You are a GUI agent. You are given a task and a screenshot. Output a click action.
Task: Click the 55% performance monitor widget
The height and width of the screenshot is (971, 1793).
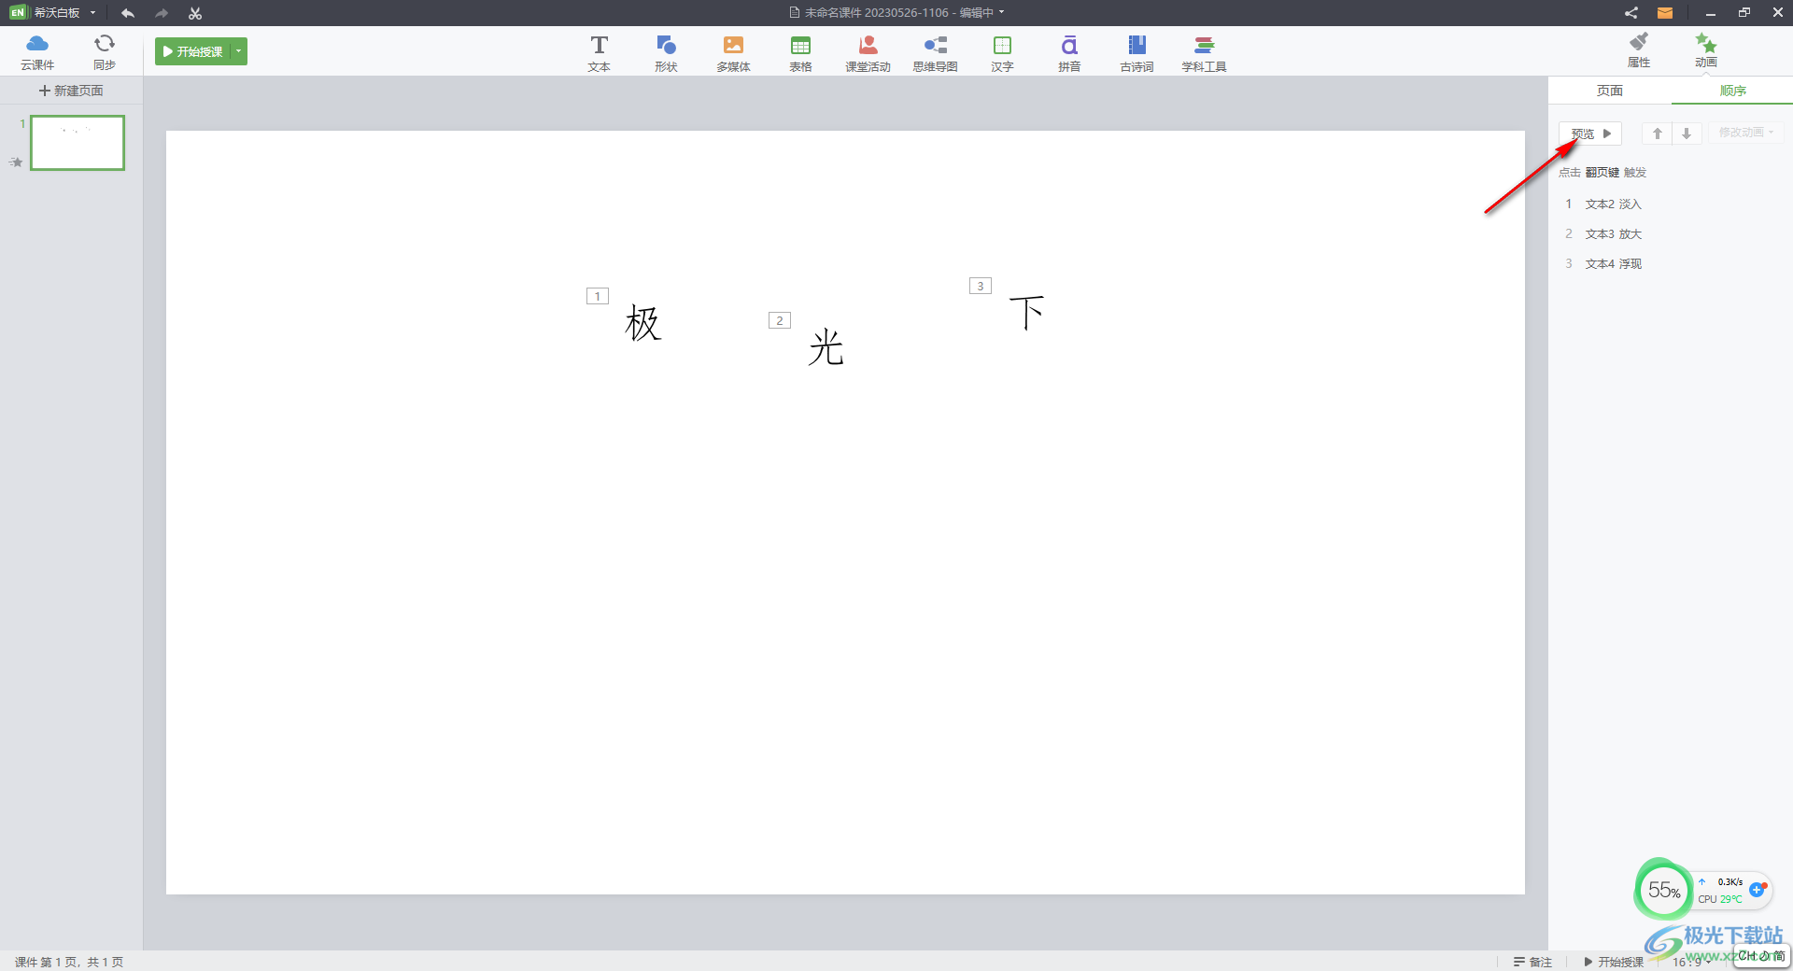[1663, 890]
